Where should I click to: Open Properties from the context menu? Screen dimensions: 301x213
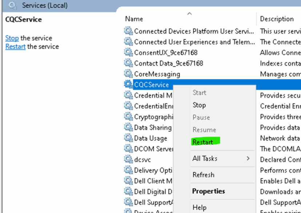(x=208, y=191)
